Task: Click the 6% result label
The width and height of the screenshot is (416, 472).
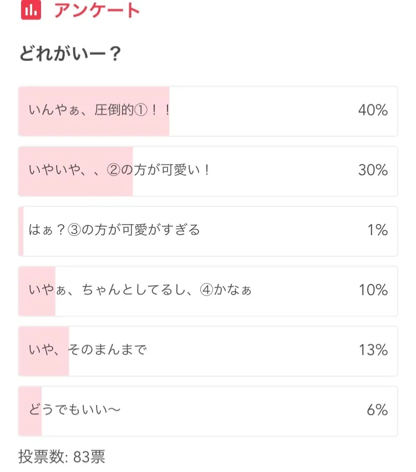Action: 377,410
